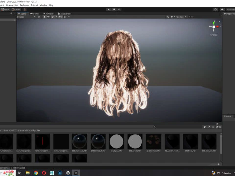
Task: Click the Project panel vertical scrollbar
Action: click(x=221, y=144)
